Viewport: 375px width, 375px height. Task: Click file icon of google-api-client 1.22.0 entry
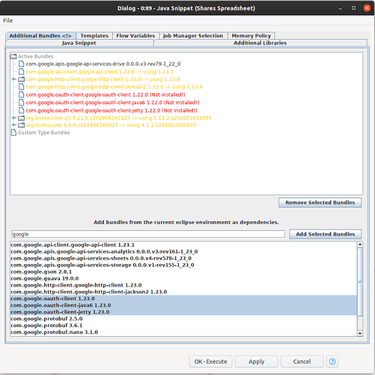[x=22, y=71]
